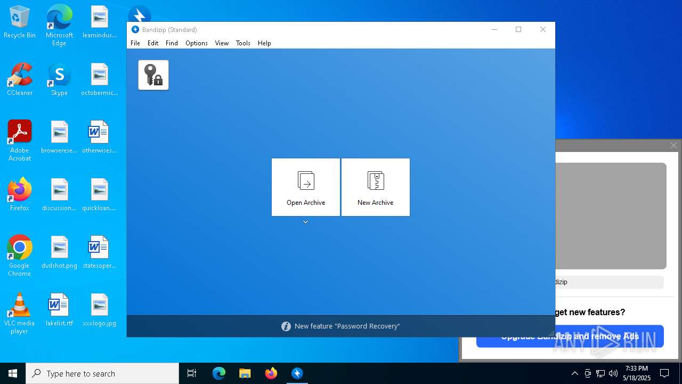Select Recycle Bin desktop icon

pyautogui.click(x=20, y=22)
